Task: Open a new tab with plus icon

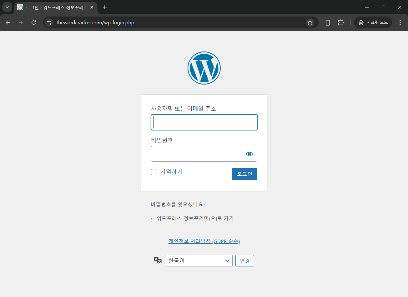Action: pyautogui.click(x=105, y=7)
